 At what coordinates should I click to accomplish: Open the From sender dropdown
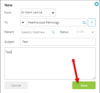(x=38, y=13)
